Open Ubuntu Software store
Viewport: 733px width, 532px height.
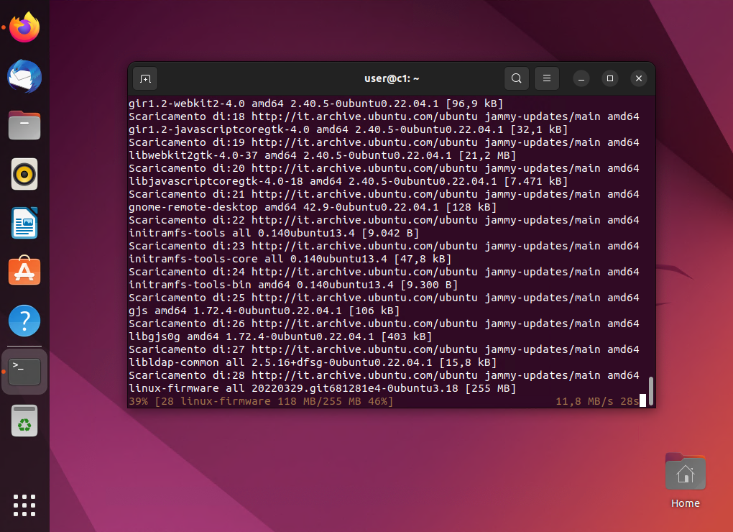(x=24, y=271)
